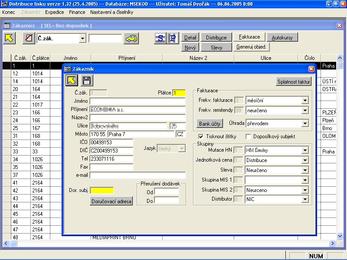Click the e-mail input field

137,175
